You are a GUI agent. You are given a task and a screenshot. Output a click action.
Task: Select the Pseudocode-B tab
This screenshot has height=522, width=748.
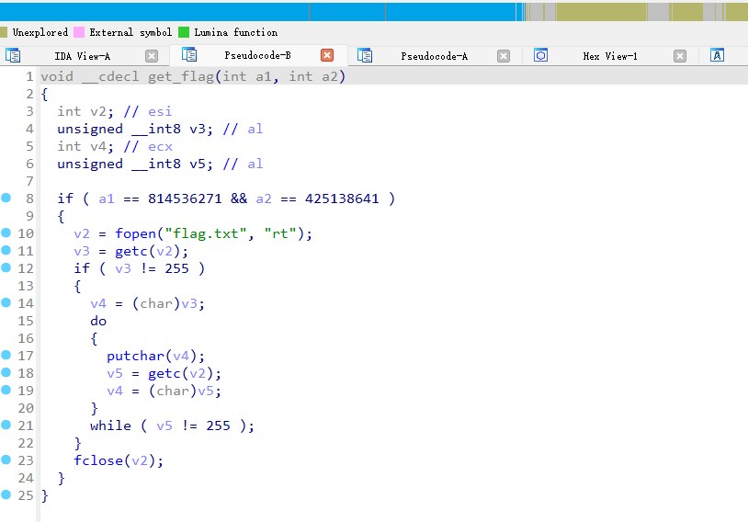257,55
